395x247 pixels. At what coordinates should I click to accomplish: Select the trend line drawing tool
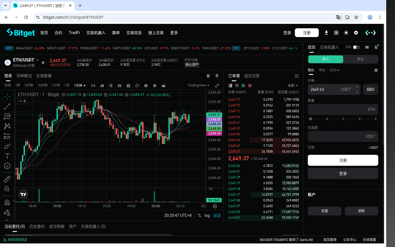(x=7, y=106)
